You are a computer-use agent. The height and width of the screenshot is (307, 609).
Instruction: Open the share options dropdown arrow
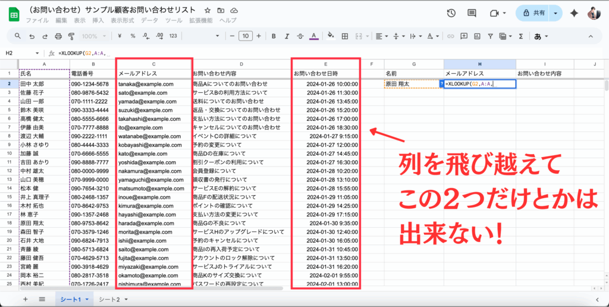[556, 13]
